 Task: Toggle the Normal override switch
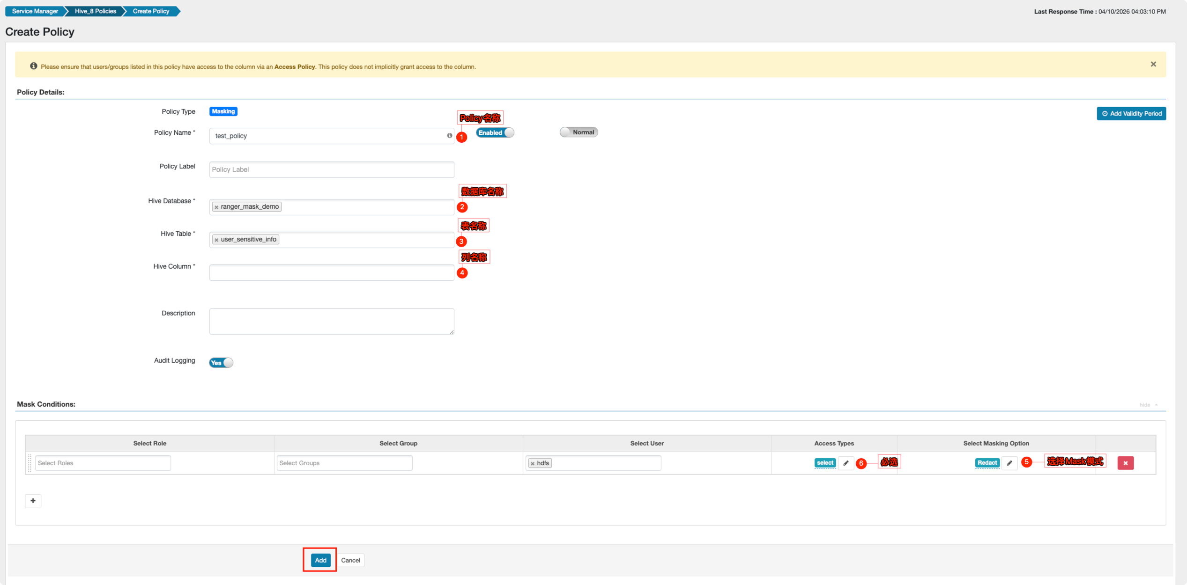(579, 132)
